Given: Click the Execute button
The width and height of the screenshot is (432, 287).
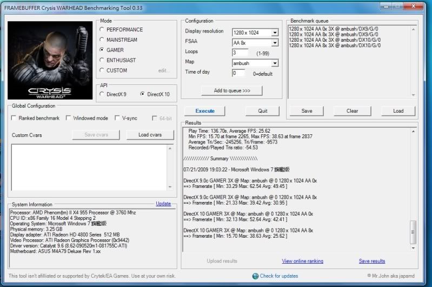Looking at the screenshot, I should (x=205, y=111).
